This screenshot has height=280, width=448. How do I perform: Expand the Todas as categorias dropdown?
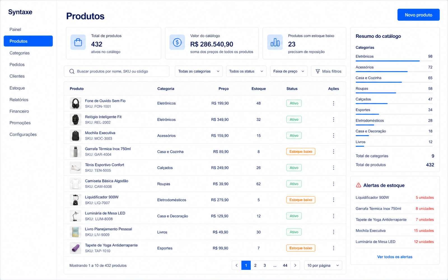(199, 71)
